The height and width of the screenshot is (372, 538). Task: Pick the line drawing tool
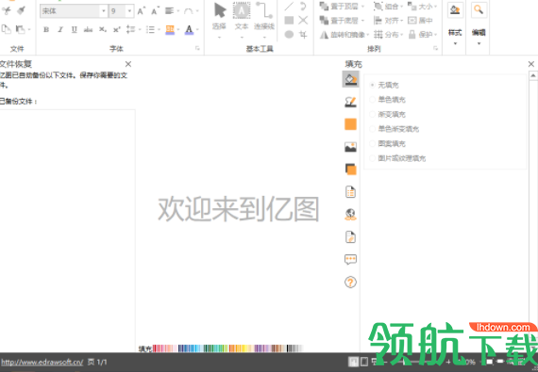[x=289, y=7]
